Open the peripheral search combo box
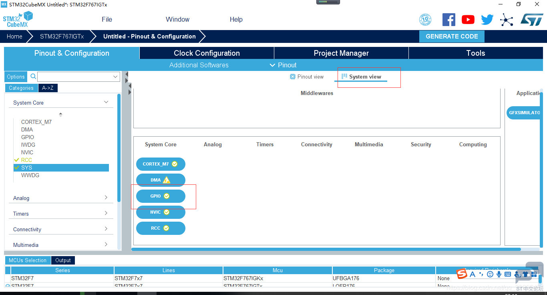 click(79, 77)
